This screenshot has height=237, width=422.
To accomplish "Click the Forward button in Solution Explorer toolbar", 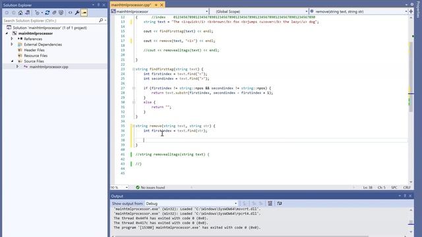I will coord(13,13).
